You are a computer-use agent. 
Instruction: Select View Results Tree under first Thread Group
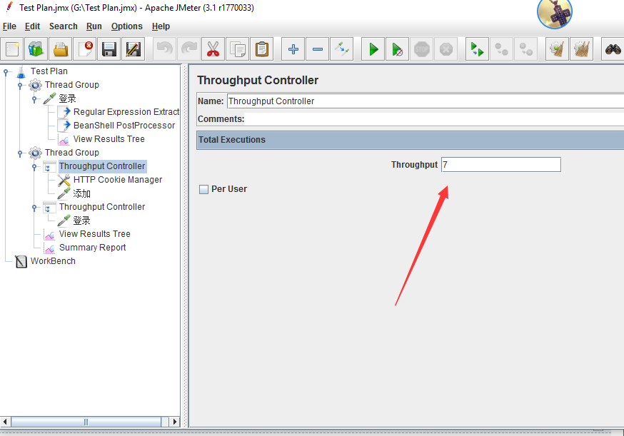109,139
